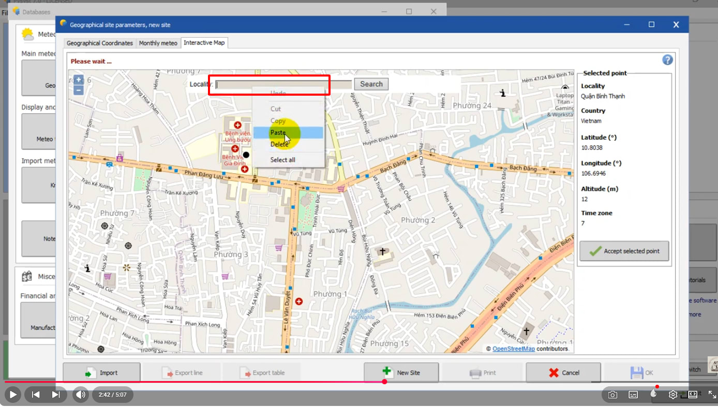Select the Interactive Map tab

[x=204, y=42]
